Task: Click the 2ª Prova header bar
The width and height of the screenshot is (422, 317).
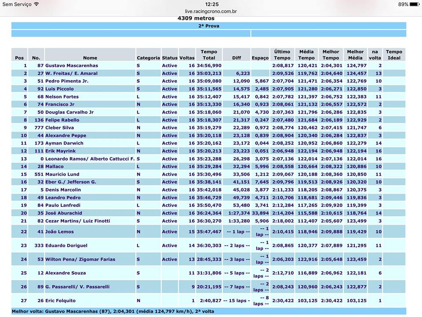Action: click(209, 26)
